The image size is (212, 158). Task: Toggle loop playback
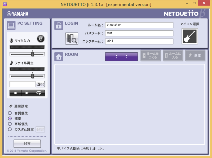39,93
